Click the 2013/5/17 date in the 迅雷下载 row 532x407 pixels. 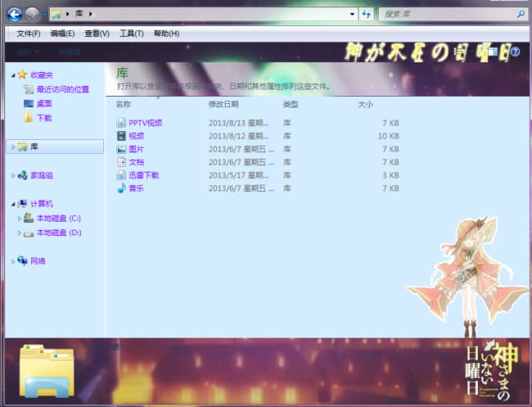238,175
